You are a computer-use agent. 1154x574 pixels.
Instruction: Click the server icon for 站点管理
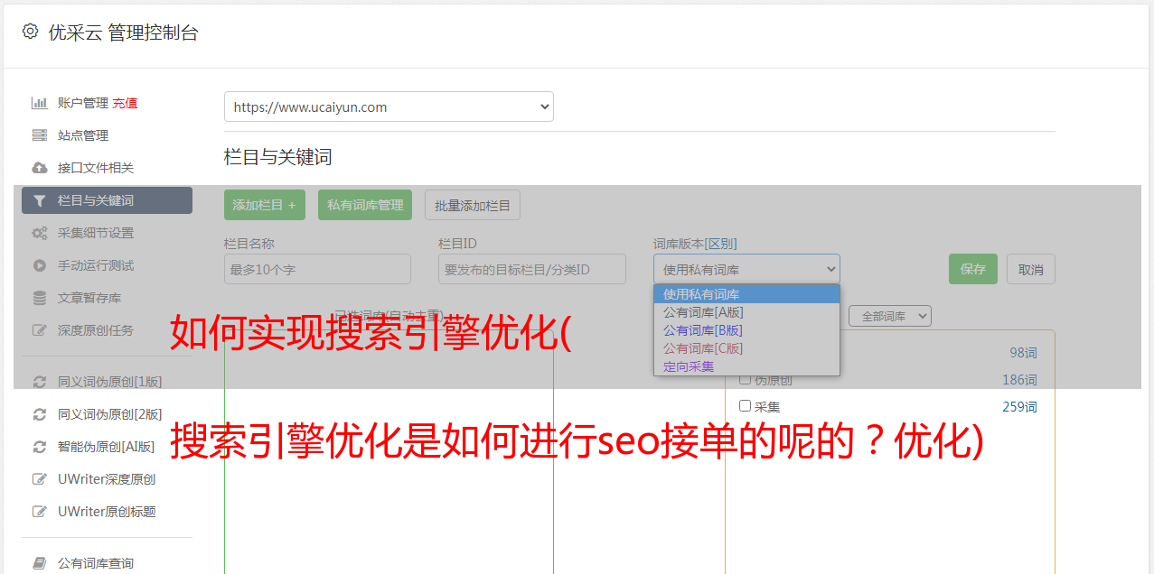click(39, 135)
